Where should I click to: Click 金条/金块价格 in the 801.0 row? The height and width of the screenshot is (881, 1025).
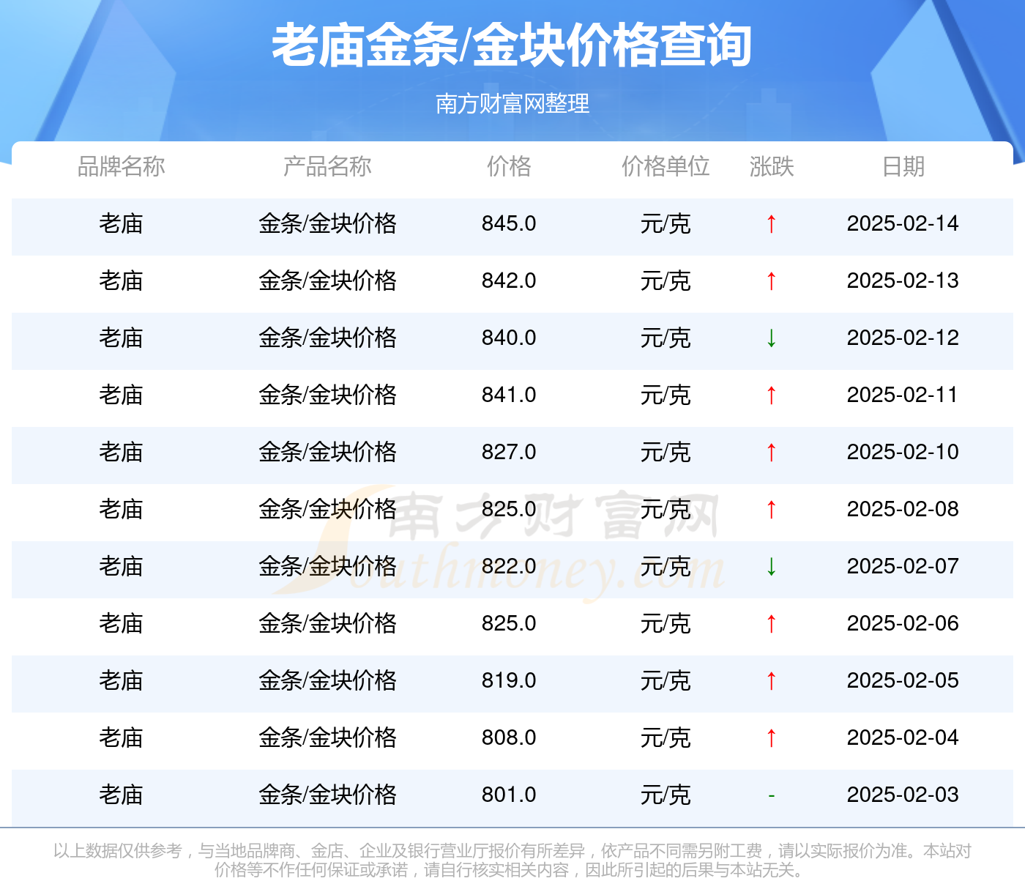327,795
